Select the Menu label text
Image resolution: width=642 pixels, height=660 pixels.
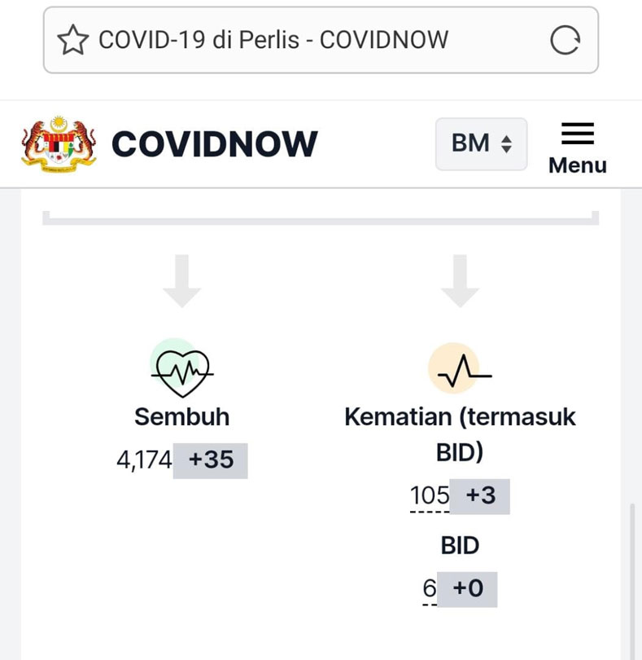tap(578, 165)
